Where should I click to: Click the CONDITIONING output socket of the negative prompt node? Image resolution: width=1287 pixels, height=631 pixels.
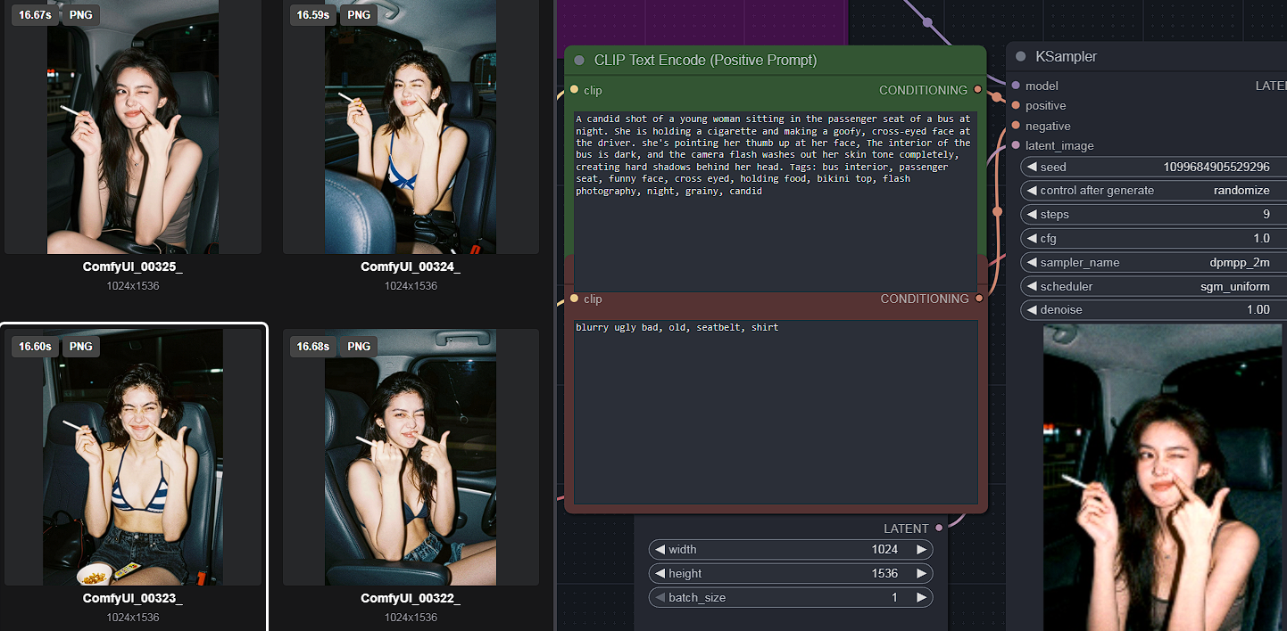point(979,299)
